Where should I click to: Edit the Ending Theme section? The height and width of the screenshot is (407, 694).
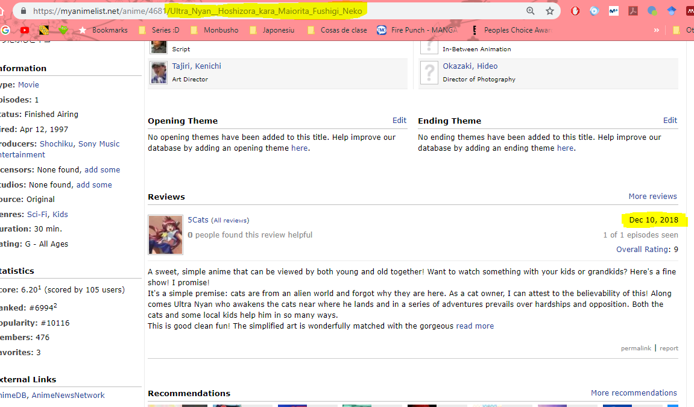670,121
